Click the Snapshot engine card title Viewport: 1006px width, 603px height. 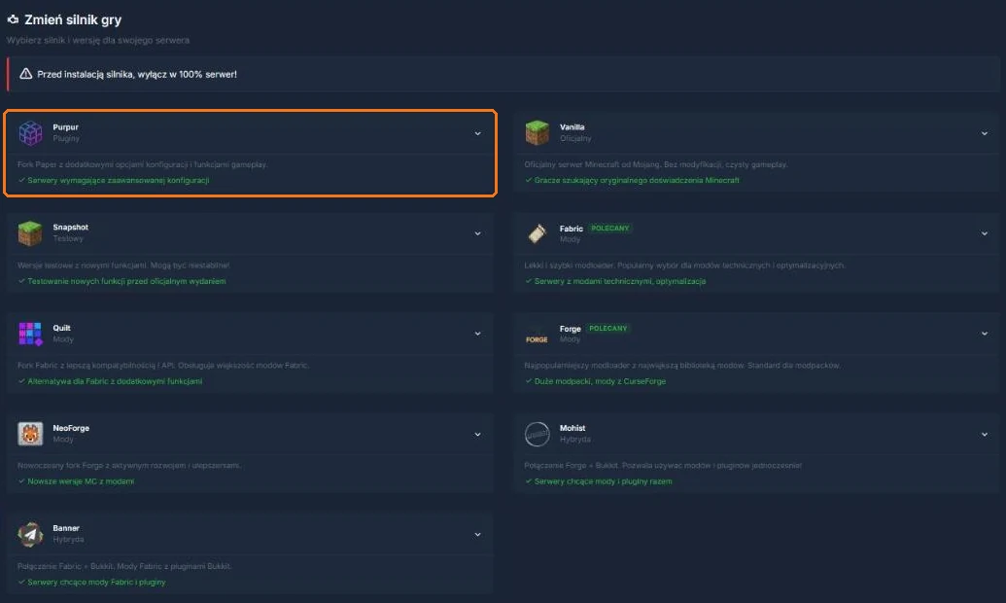71,228
